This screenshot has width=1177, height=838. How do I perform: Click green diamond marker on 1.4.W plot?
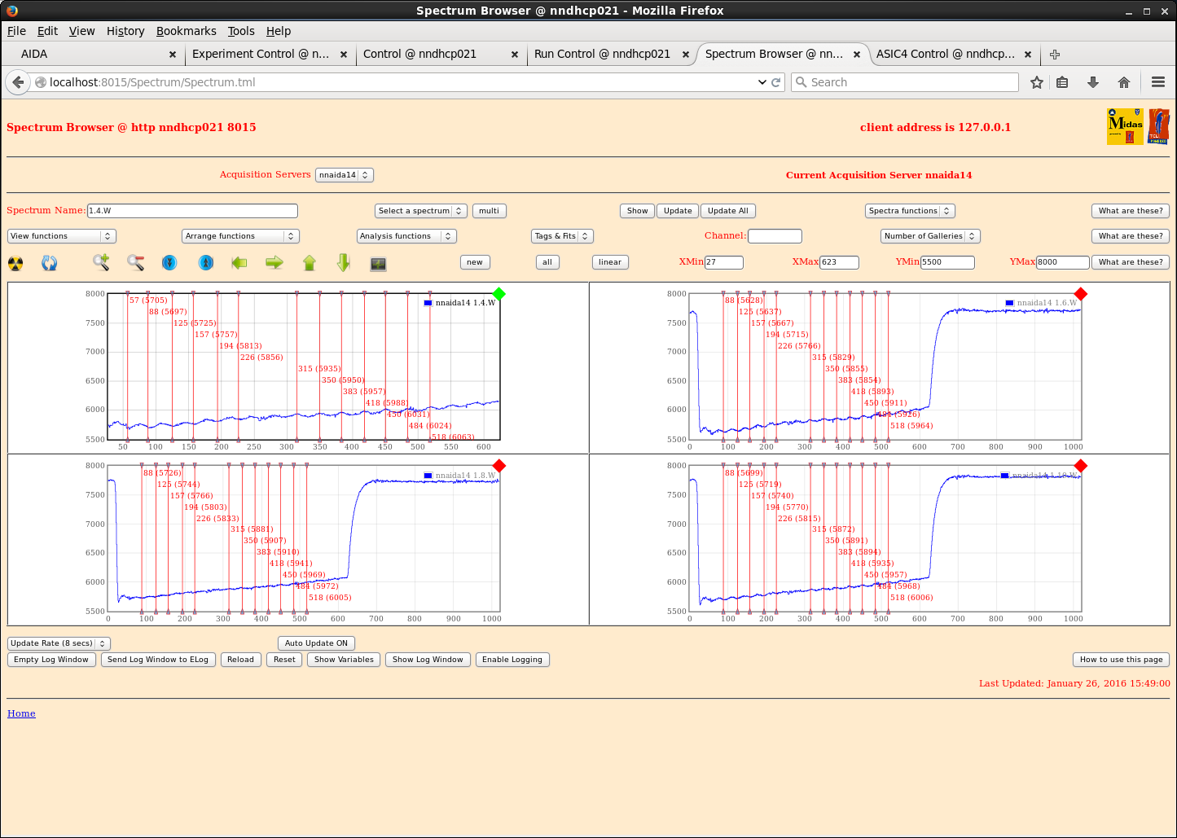click(499, 294)
